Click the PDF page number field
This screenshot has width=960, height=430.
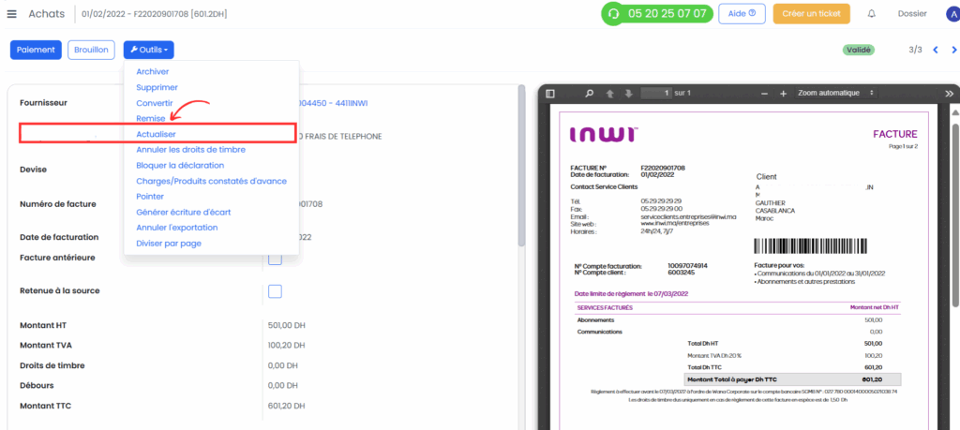pyautogui.click(x=655, y=93)
